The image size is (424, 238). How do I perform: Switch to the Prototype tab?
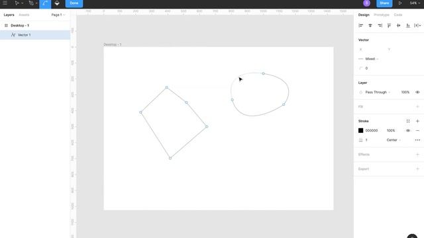pyautogui.click(x=382, y=15)
